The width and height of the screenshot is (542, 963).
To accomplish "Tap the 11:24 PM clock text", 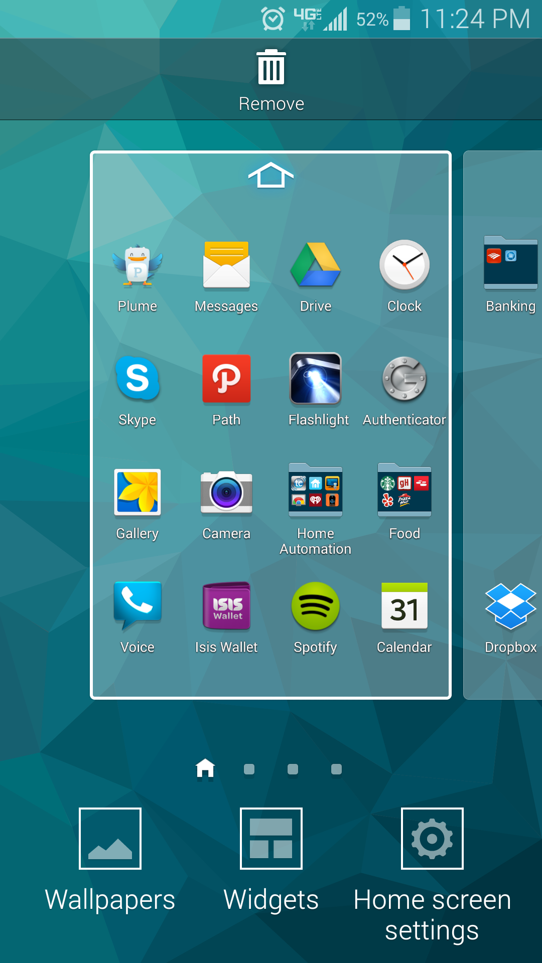I will click(x=475, y=19).
